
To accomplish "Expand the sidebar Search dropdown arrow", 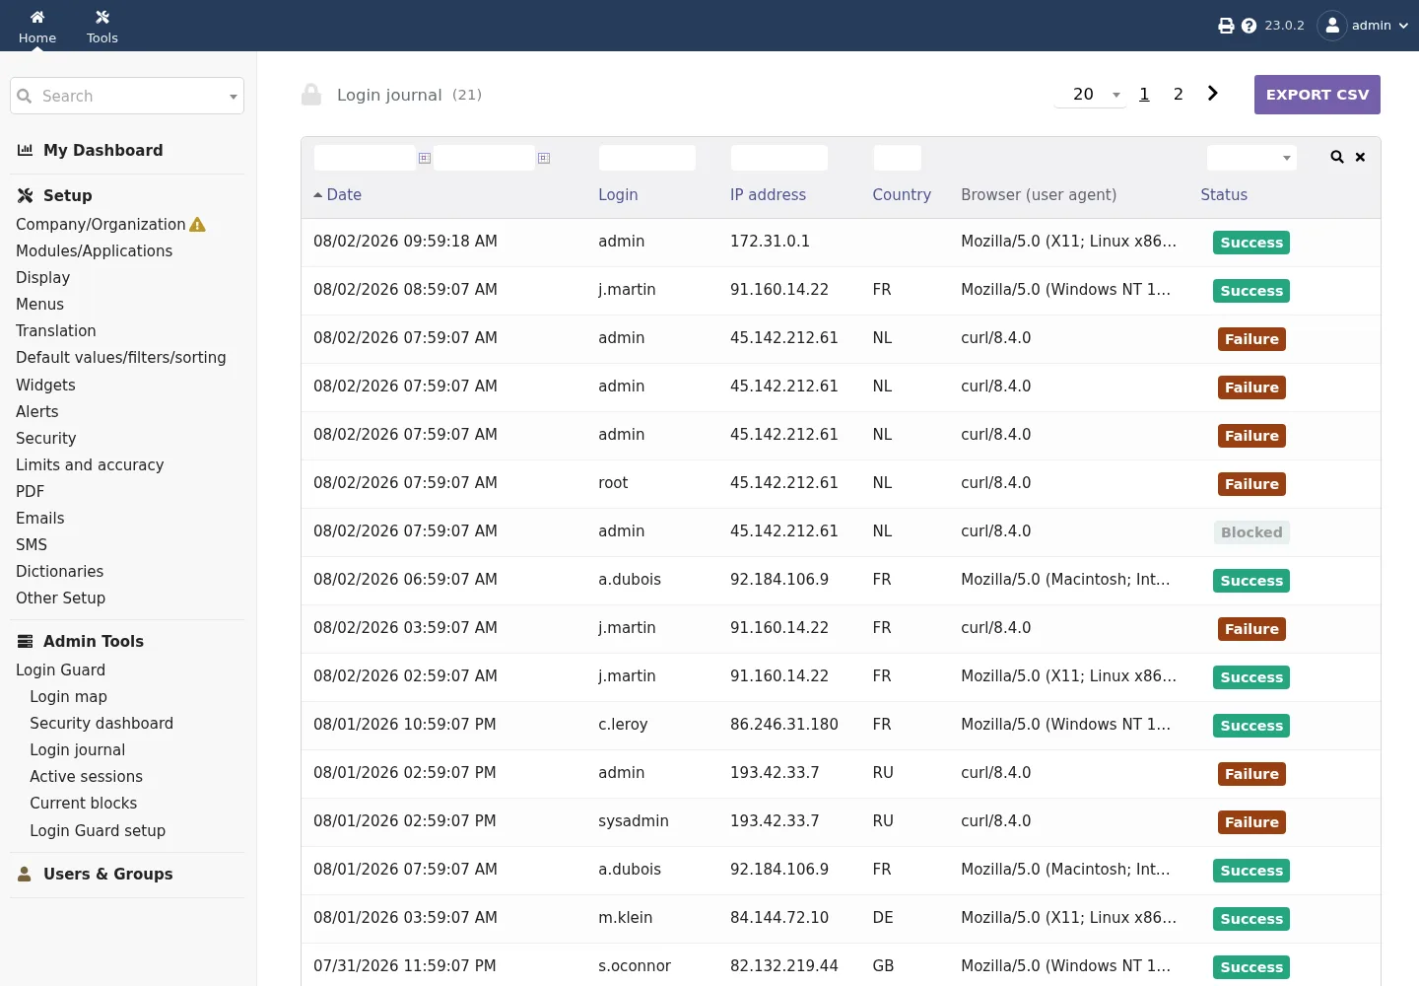I will click(234, 97).
